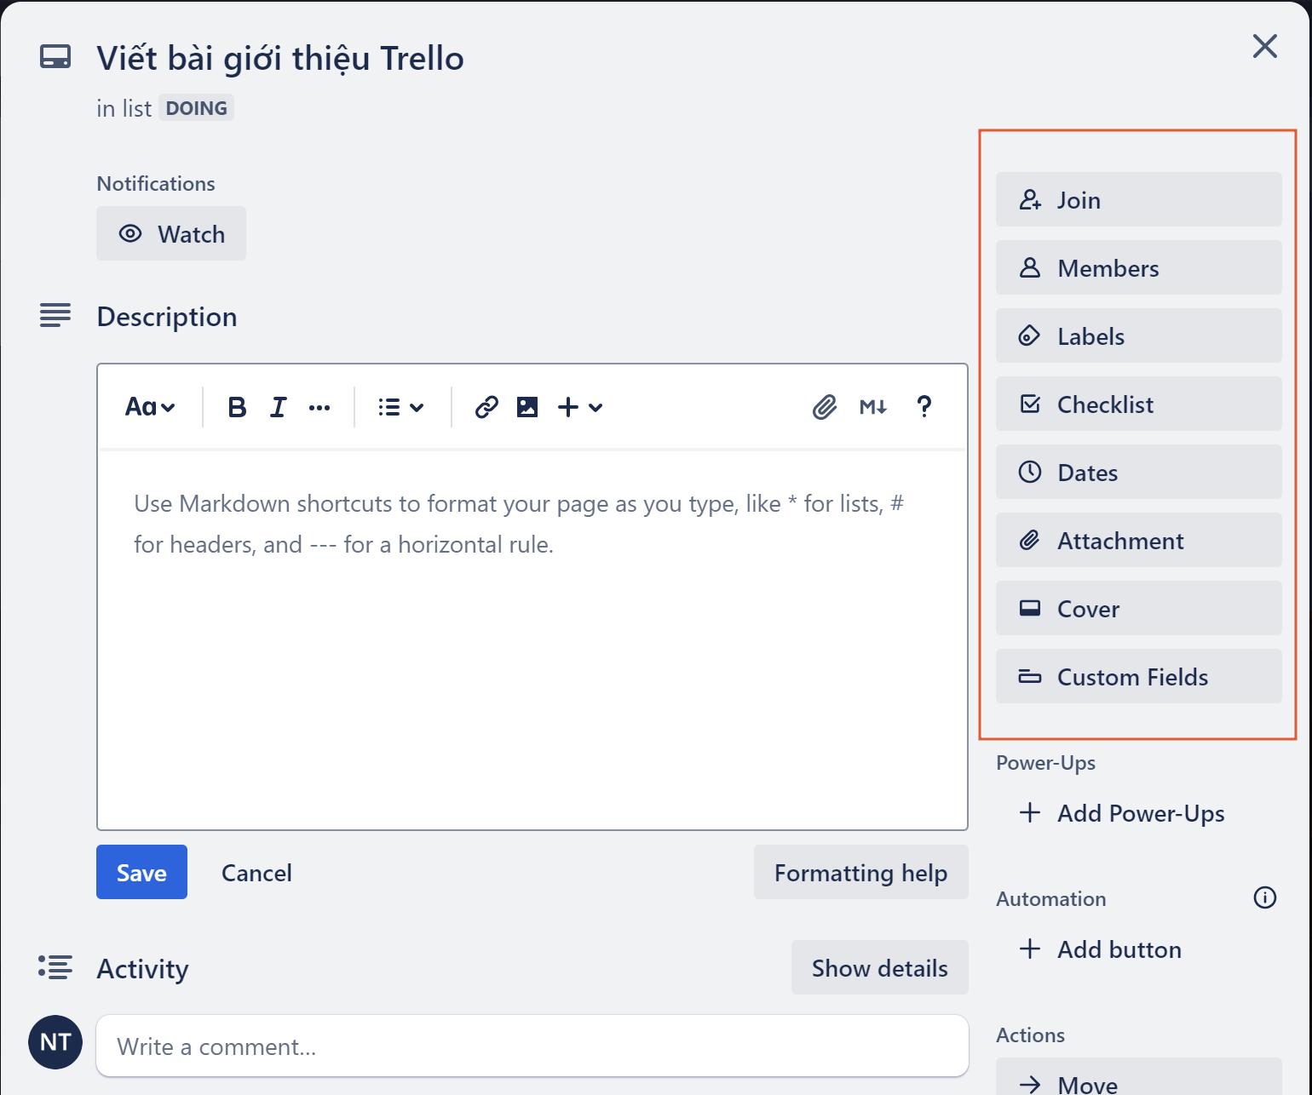The image size is (1312, 1095).
Task: Click in the description text area
Action: tap(532, 639)
